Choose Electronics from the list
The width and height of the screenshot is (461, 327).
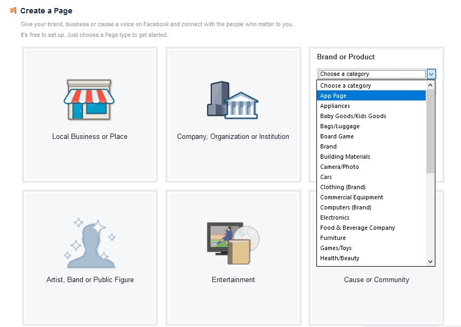click(371, 217)
